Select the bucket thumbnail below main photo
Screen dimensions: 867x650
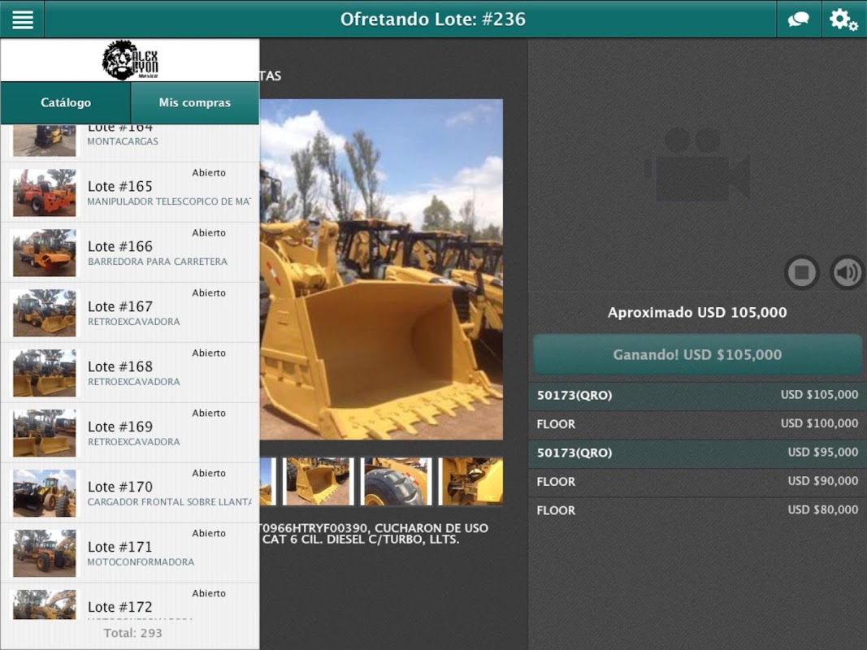point(318,482)
